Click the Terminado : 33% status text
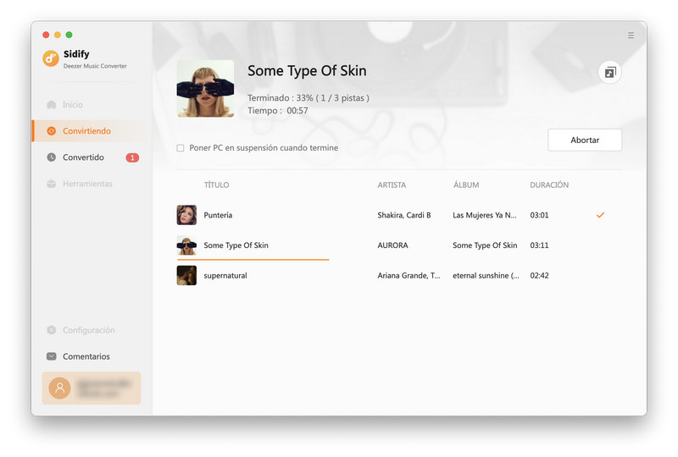Image resolution: width=678 pixels, height=457 pixels. point(308,98)
